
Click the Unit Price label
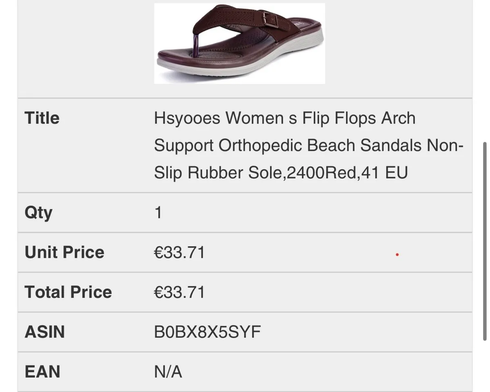[65, 252]
